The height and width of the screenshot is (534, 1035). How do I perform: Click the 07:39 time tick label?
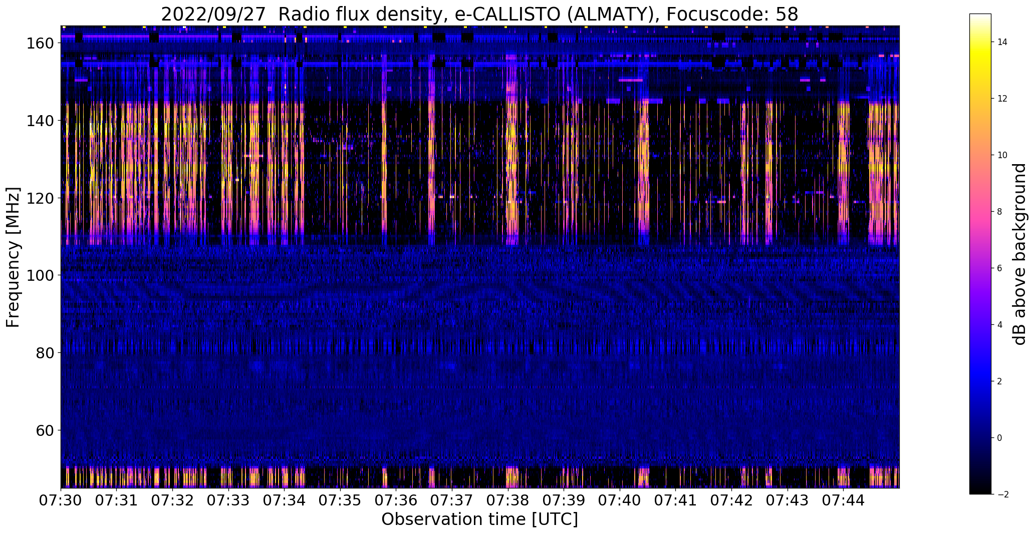564,499
